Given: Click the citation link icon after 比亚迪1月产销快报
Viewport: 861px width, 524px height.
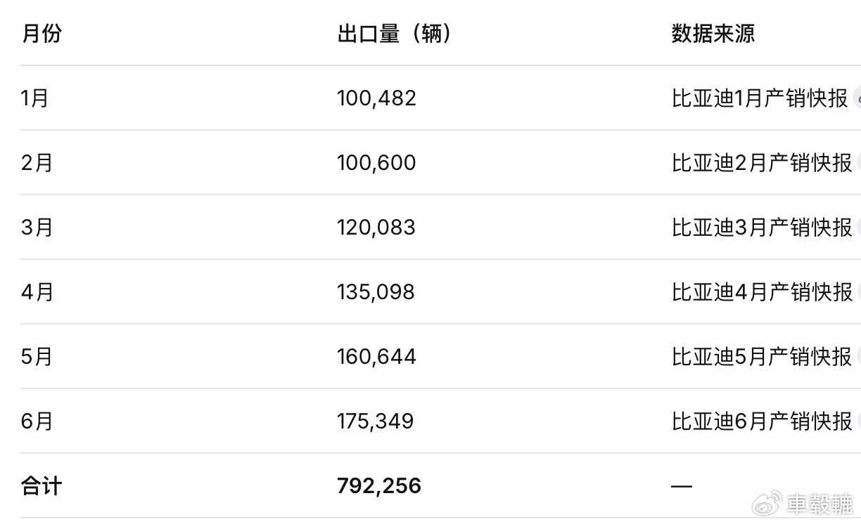Looking at the screenshot, I should [x=857, y=98].
